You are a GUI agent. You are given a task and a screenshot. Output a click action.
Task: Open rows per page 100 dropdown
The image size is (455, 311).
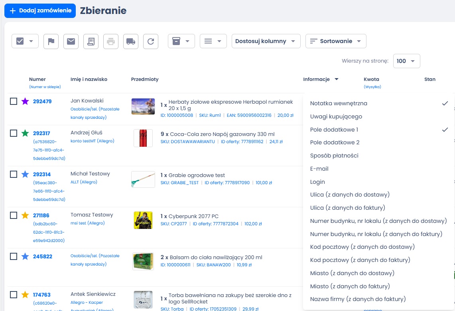coord(406,61)
